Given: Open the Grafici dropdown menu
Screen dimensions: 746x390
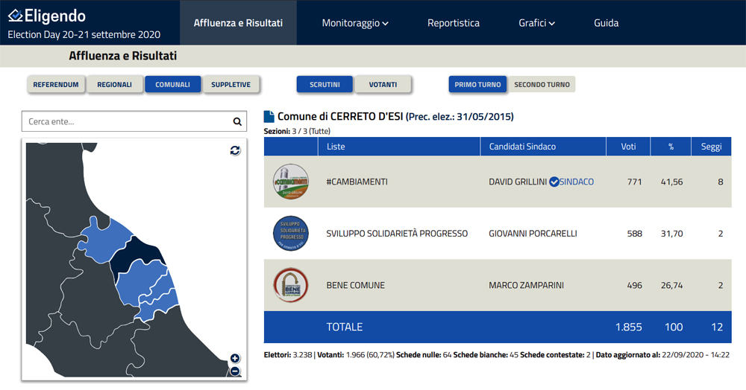Looking at the screenshot, I should coord(536,23).
